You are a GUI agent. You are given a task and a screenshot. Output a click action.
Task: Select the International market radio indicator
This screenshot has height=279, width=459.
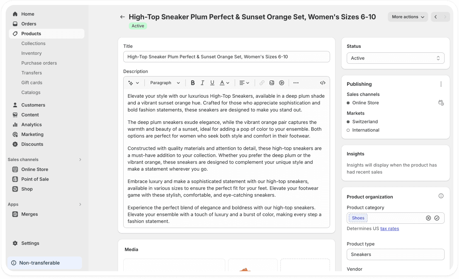point(348,130)
